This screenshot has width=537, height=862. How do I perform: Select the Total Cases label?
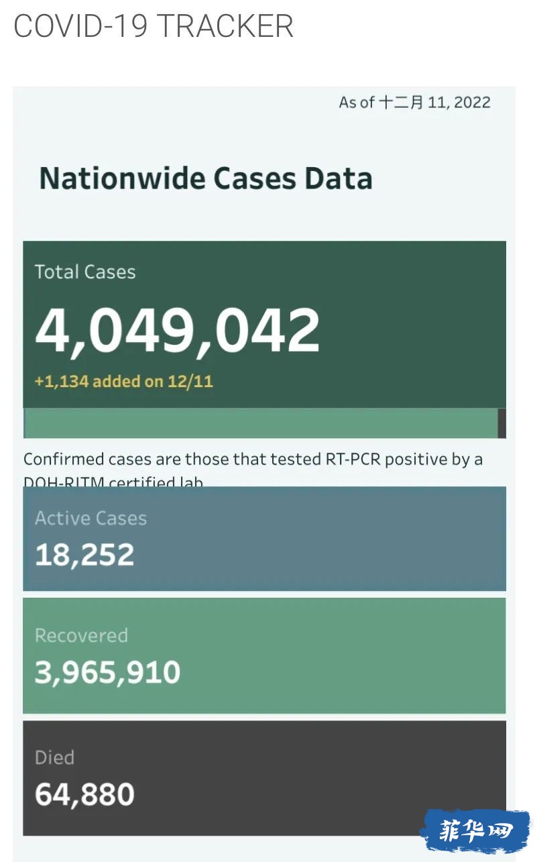click(85, 272)
